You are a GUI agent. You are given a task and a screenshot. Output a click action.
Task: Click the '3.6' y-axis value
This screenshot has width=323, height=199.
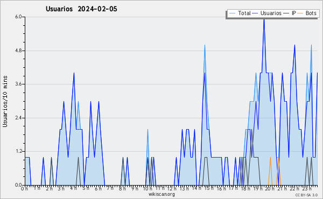click(18, 84)
